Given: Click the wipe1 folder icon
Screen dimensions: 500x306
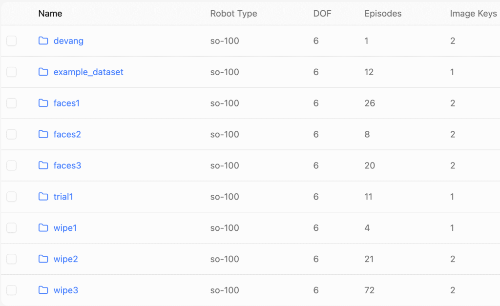Looking at the screenshot, I should [x=43, y=228].
